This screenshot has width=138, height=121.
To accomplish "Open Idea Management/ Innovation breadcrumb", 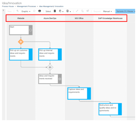I will click(51, 6).
